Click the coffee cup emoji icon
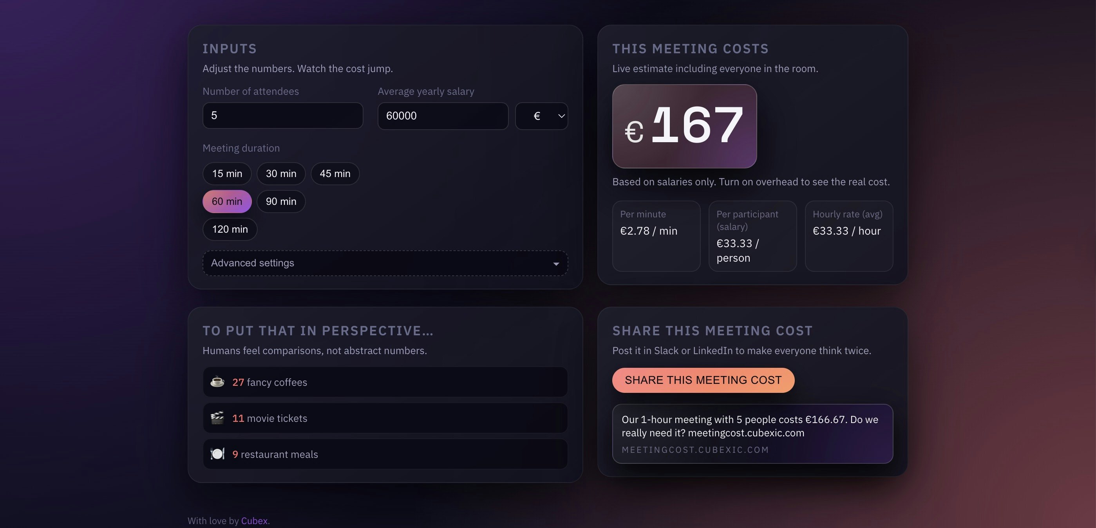 point(217,382)
